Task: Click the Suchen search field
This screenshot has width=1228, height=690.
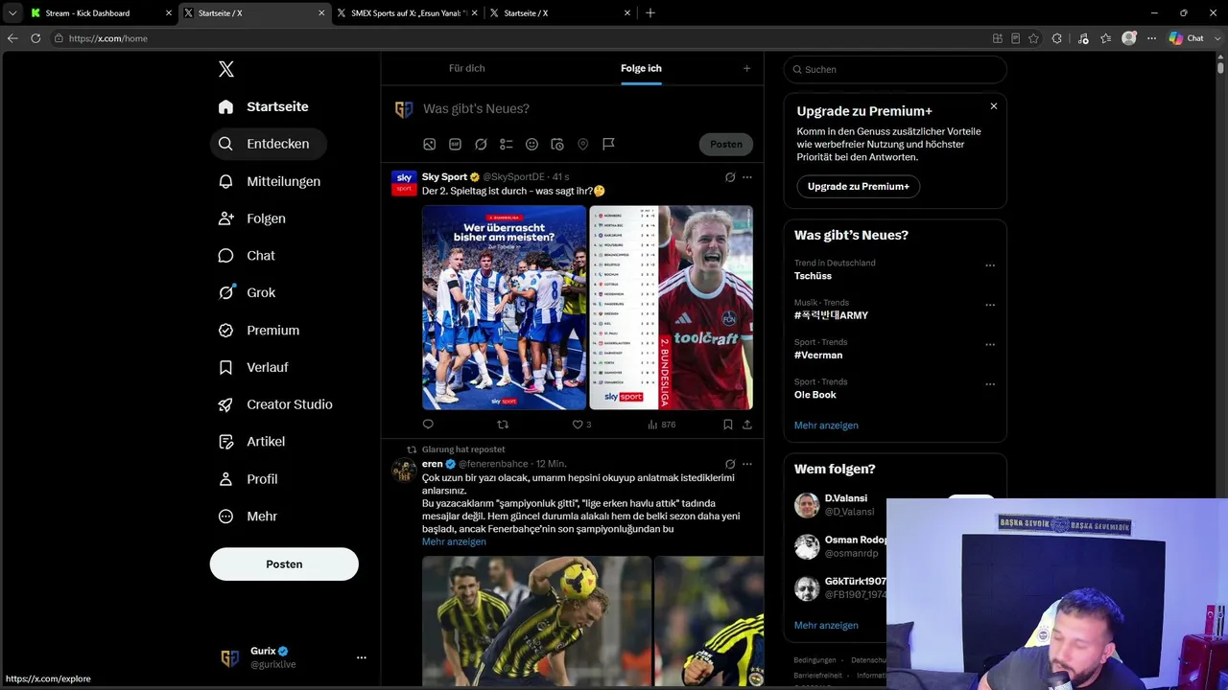Action: pyautogui.click(x=895, y=69)
